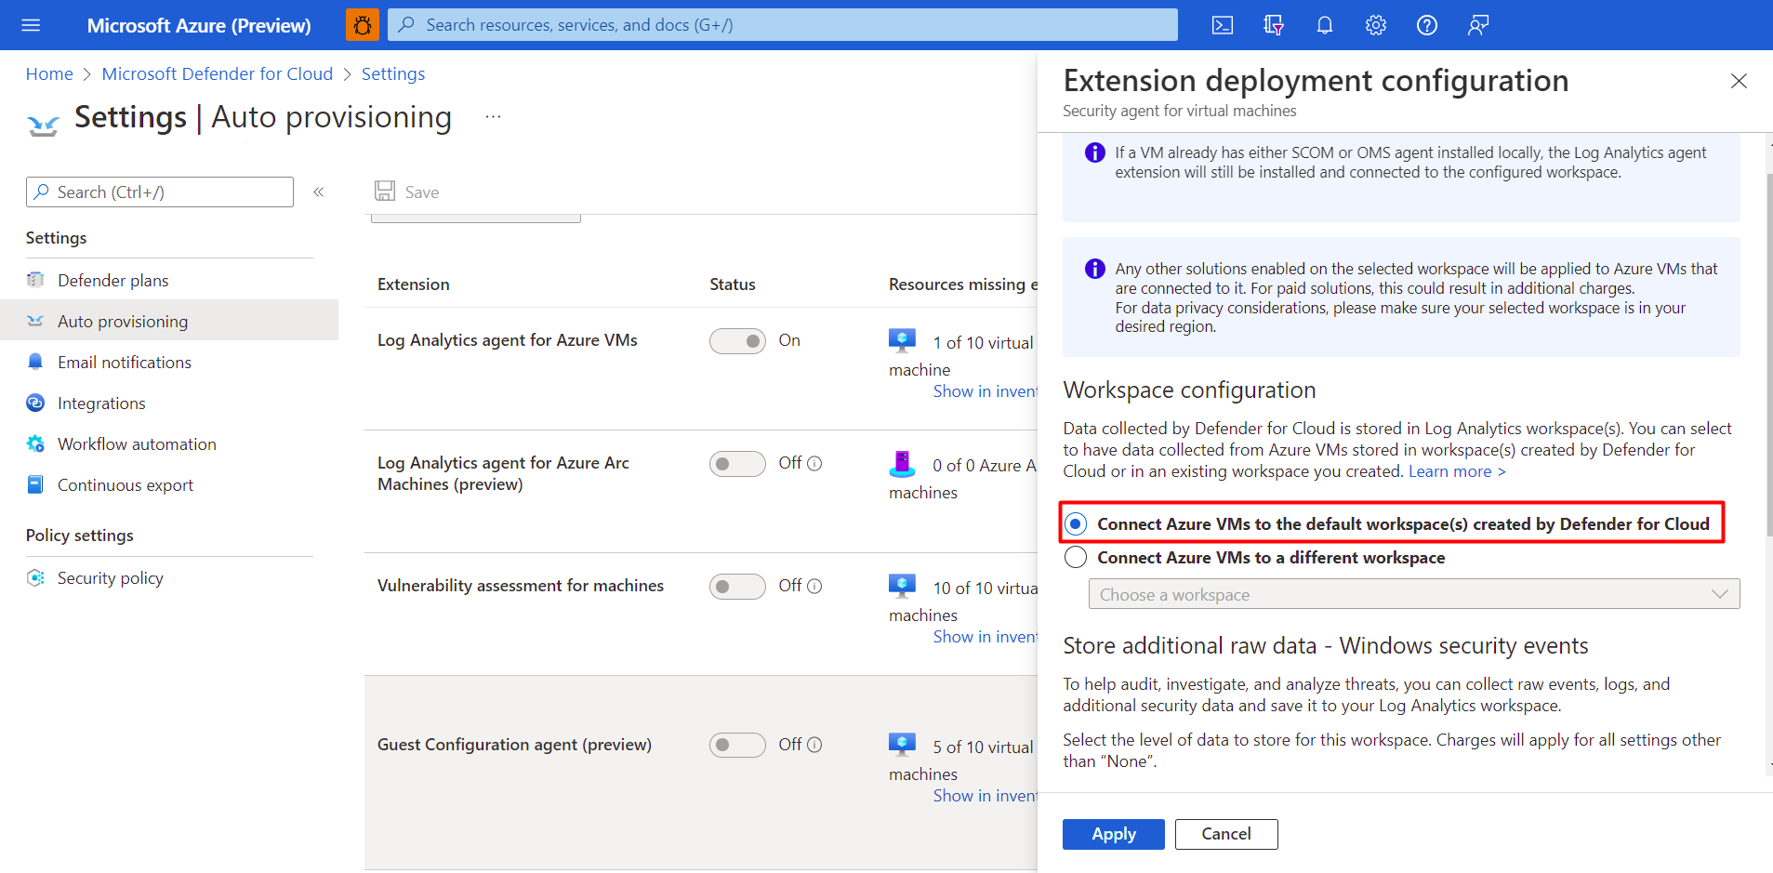Screen dimensions: 1773x873
Task: Click Cancel button
Action: [x=1226, y=834]
